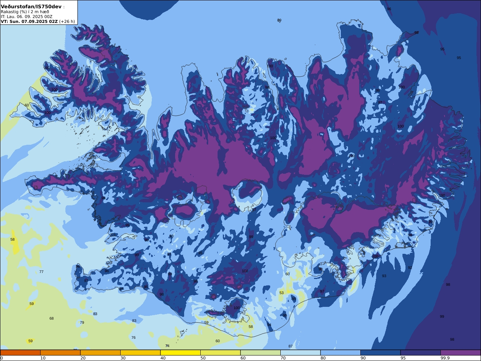Click the '10' legend tick label

point(43,358)
